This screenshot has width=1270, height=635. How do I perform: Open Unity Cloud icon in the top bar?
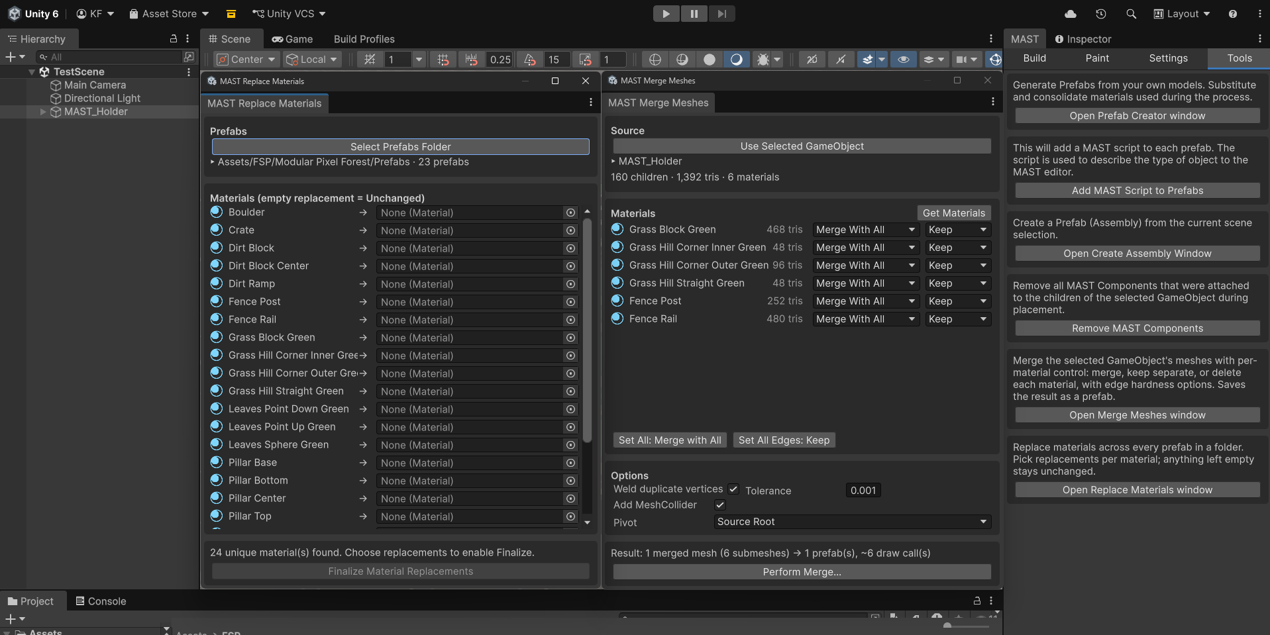[1071, 14]
